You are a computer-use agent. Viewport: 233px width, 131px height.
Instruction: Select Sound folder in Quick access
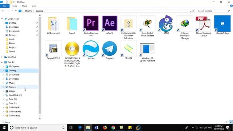pyautogui.click(x=12, y=51)
